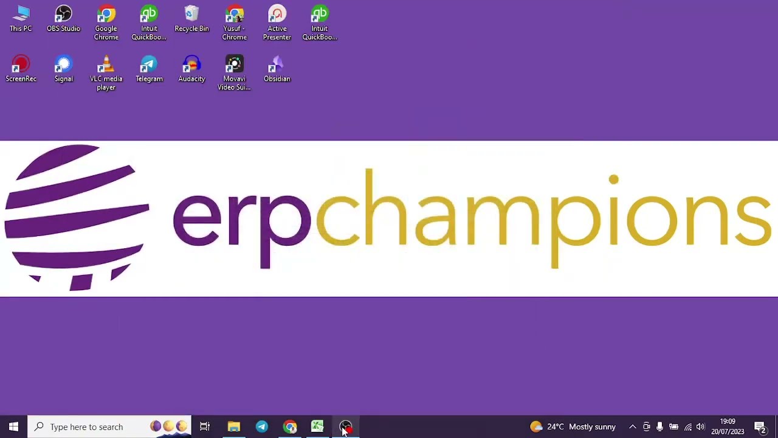This screenshot has width=778, height=438.
Task: Open Movavi Video Suite shortcut
Action: pyautogui.click(x=234, y=73)
